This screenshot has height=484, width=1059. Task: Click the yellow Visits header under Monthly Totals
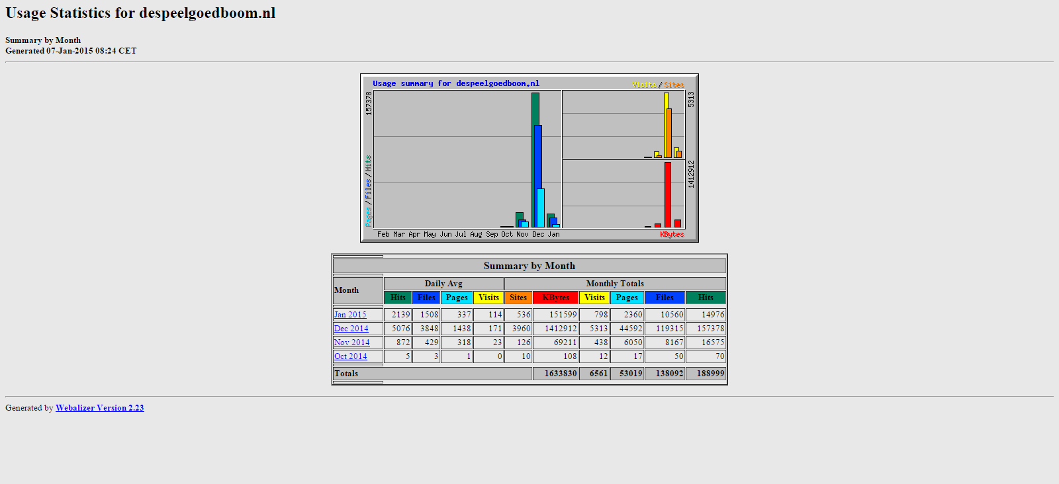[594, 298]
